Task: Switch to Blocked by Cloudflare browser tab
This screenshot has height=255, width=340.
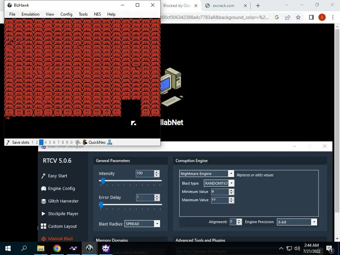Action: (x=177, y=6)
